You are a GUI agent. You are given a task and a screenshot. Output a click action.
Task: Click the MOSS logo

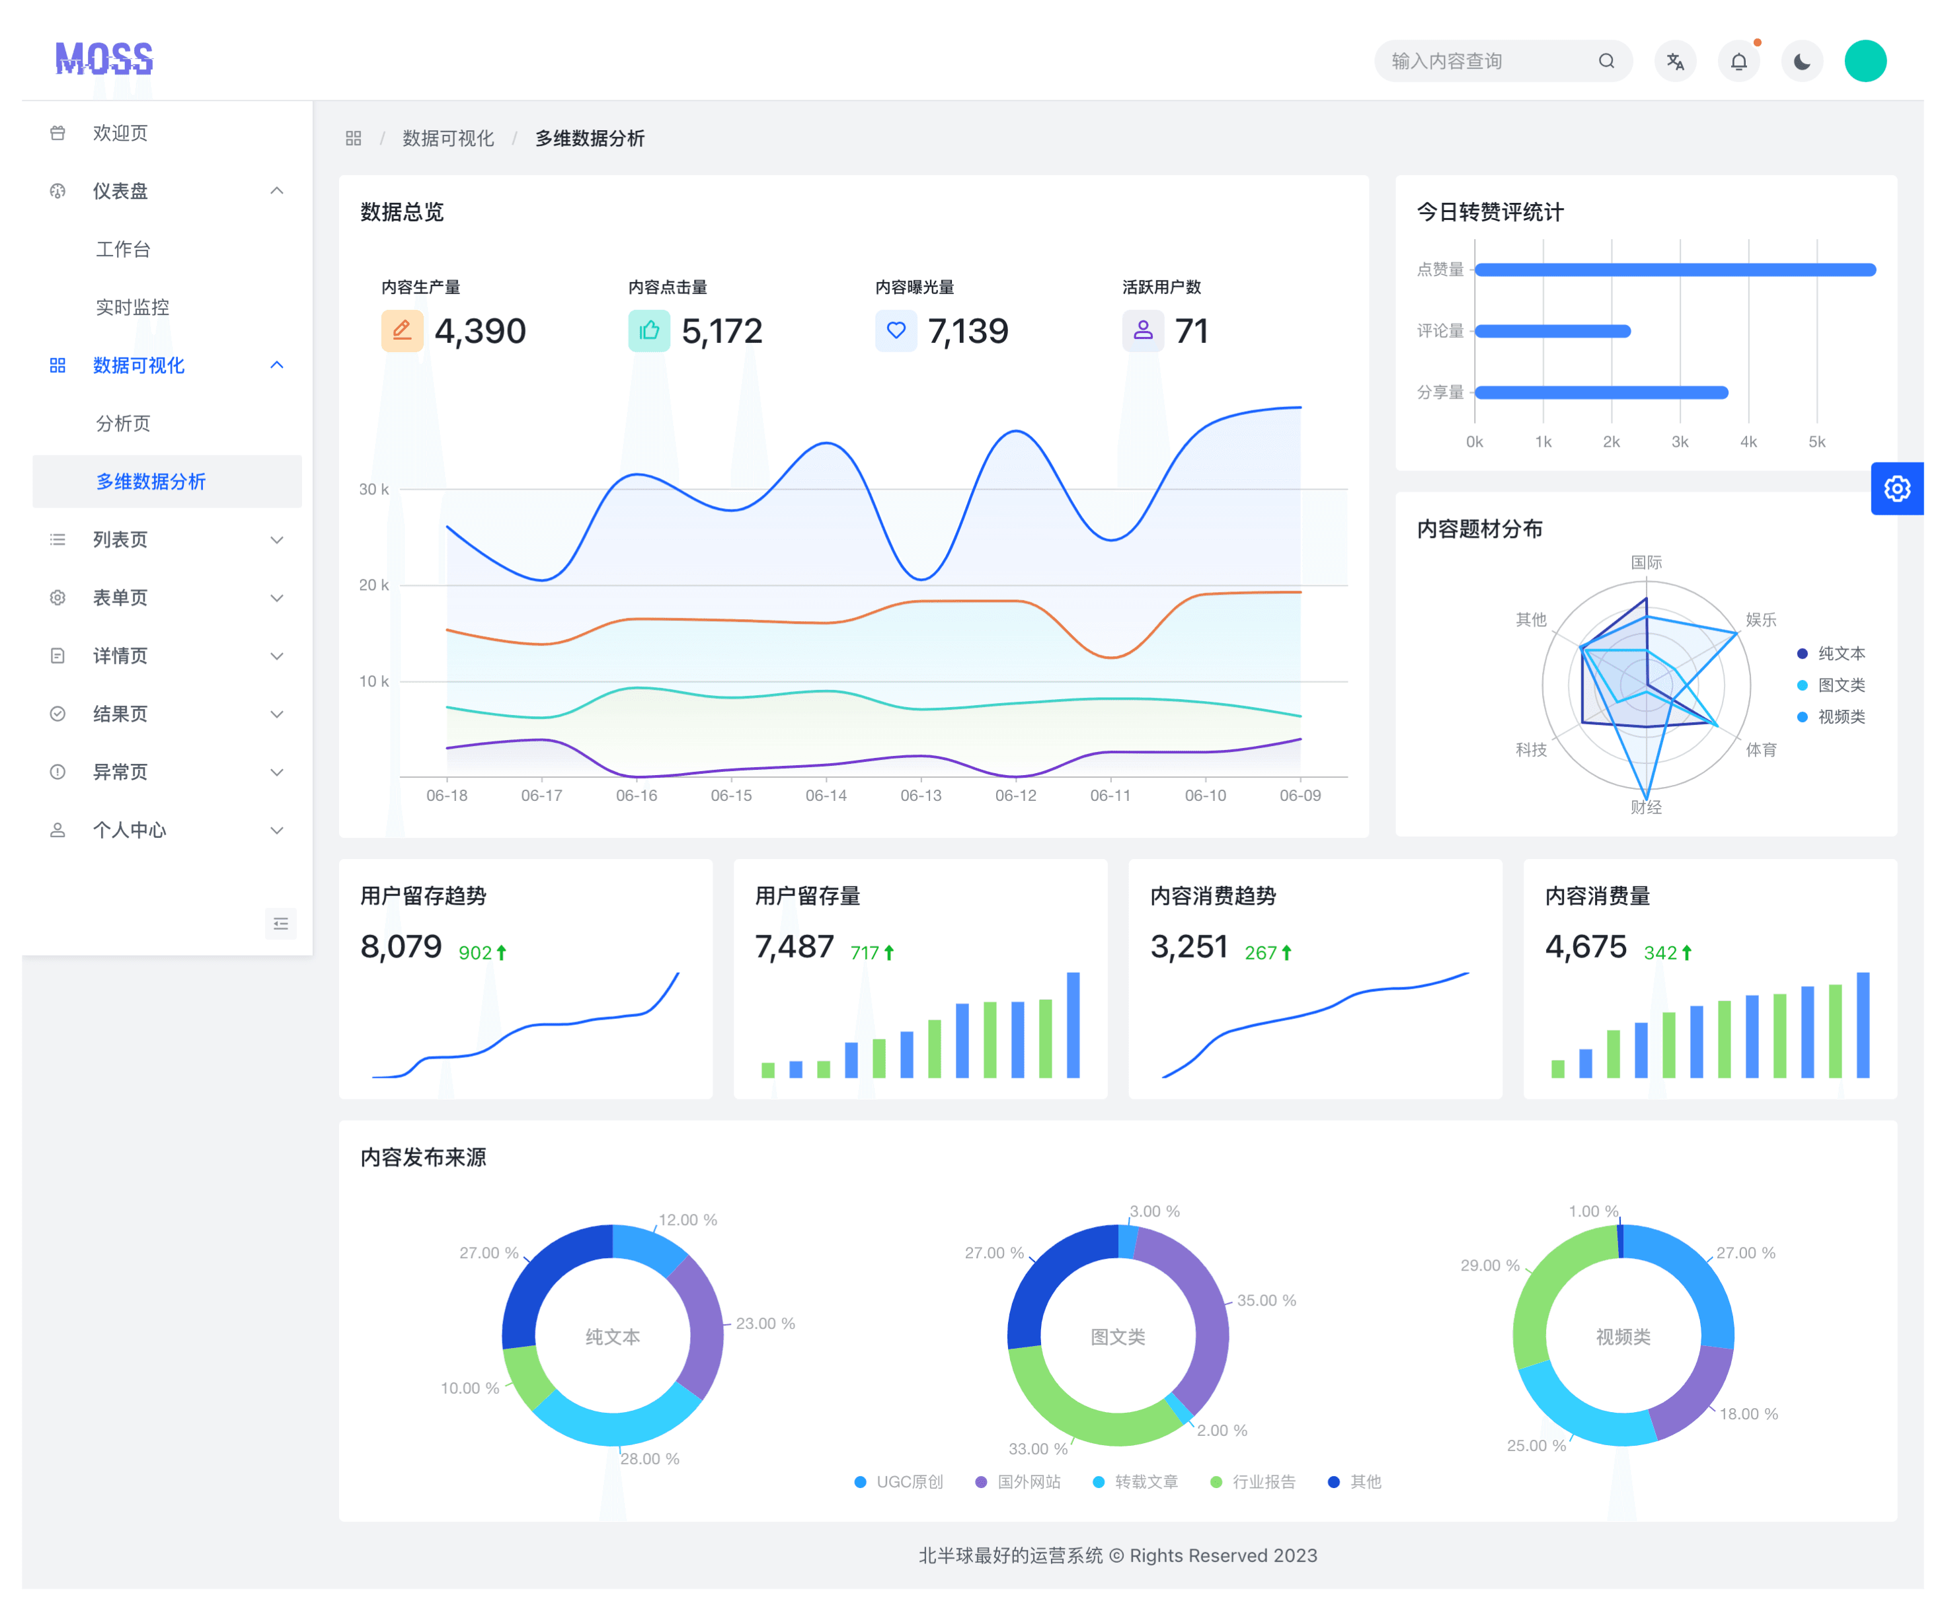click(x=104, y=58)
